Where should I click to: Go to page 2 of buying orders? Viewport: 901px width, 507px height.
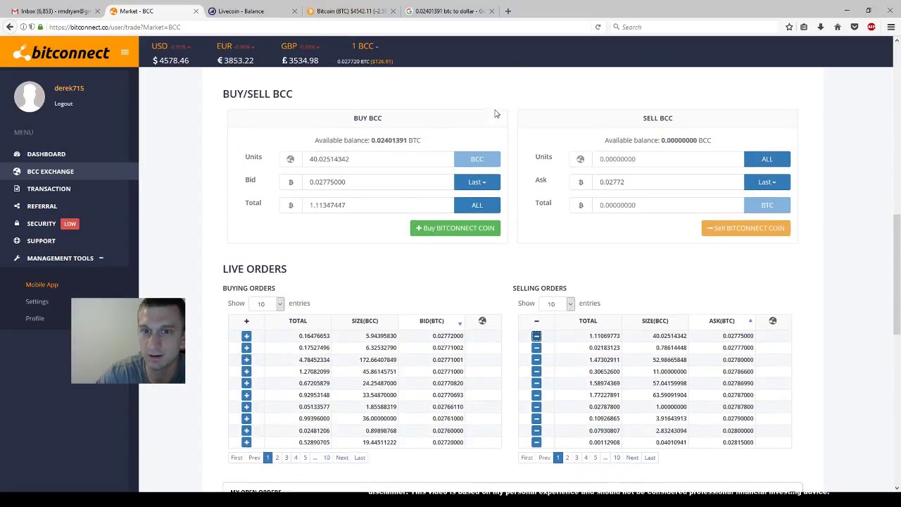pos(277,458)
